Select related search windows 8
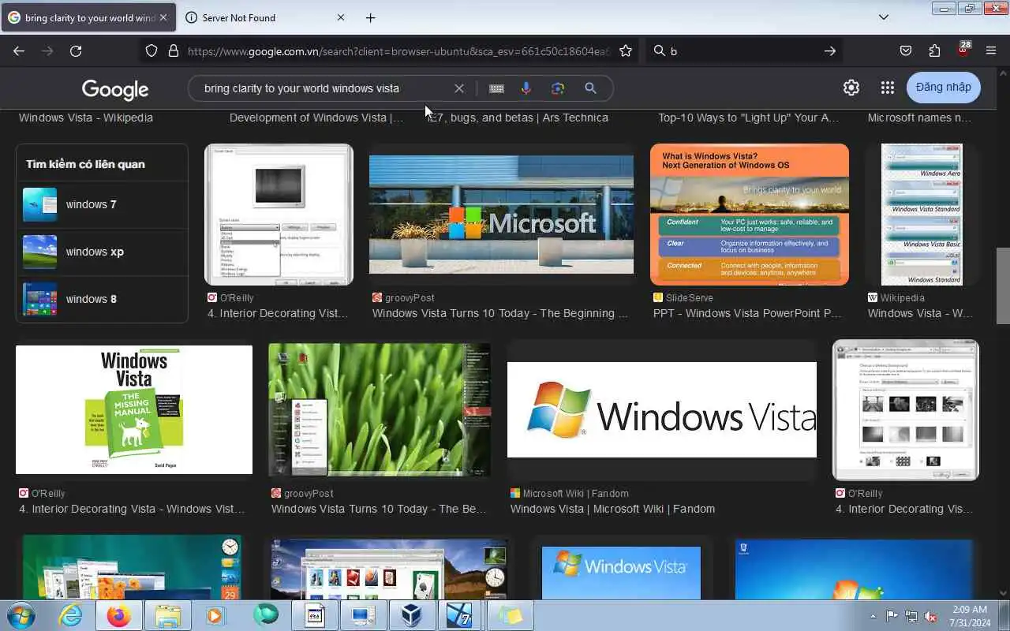Viewport: 1010px width, 631px height. coord(103,299)
